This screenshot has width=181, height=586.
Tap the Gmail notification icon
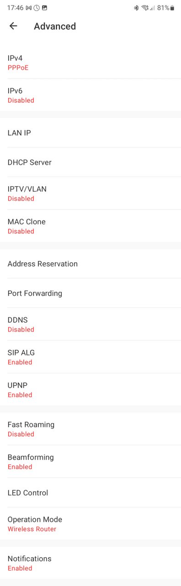(28, 8)
